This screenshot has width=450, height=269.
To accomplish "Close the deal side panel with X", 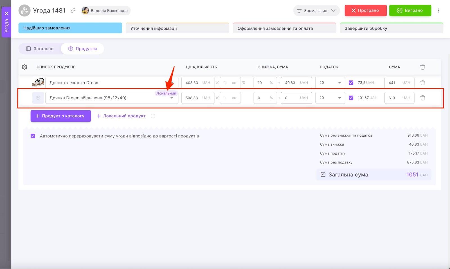I will [x=6, y=13].
